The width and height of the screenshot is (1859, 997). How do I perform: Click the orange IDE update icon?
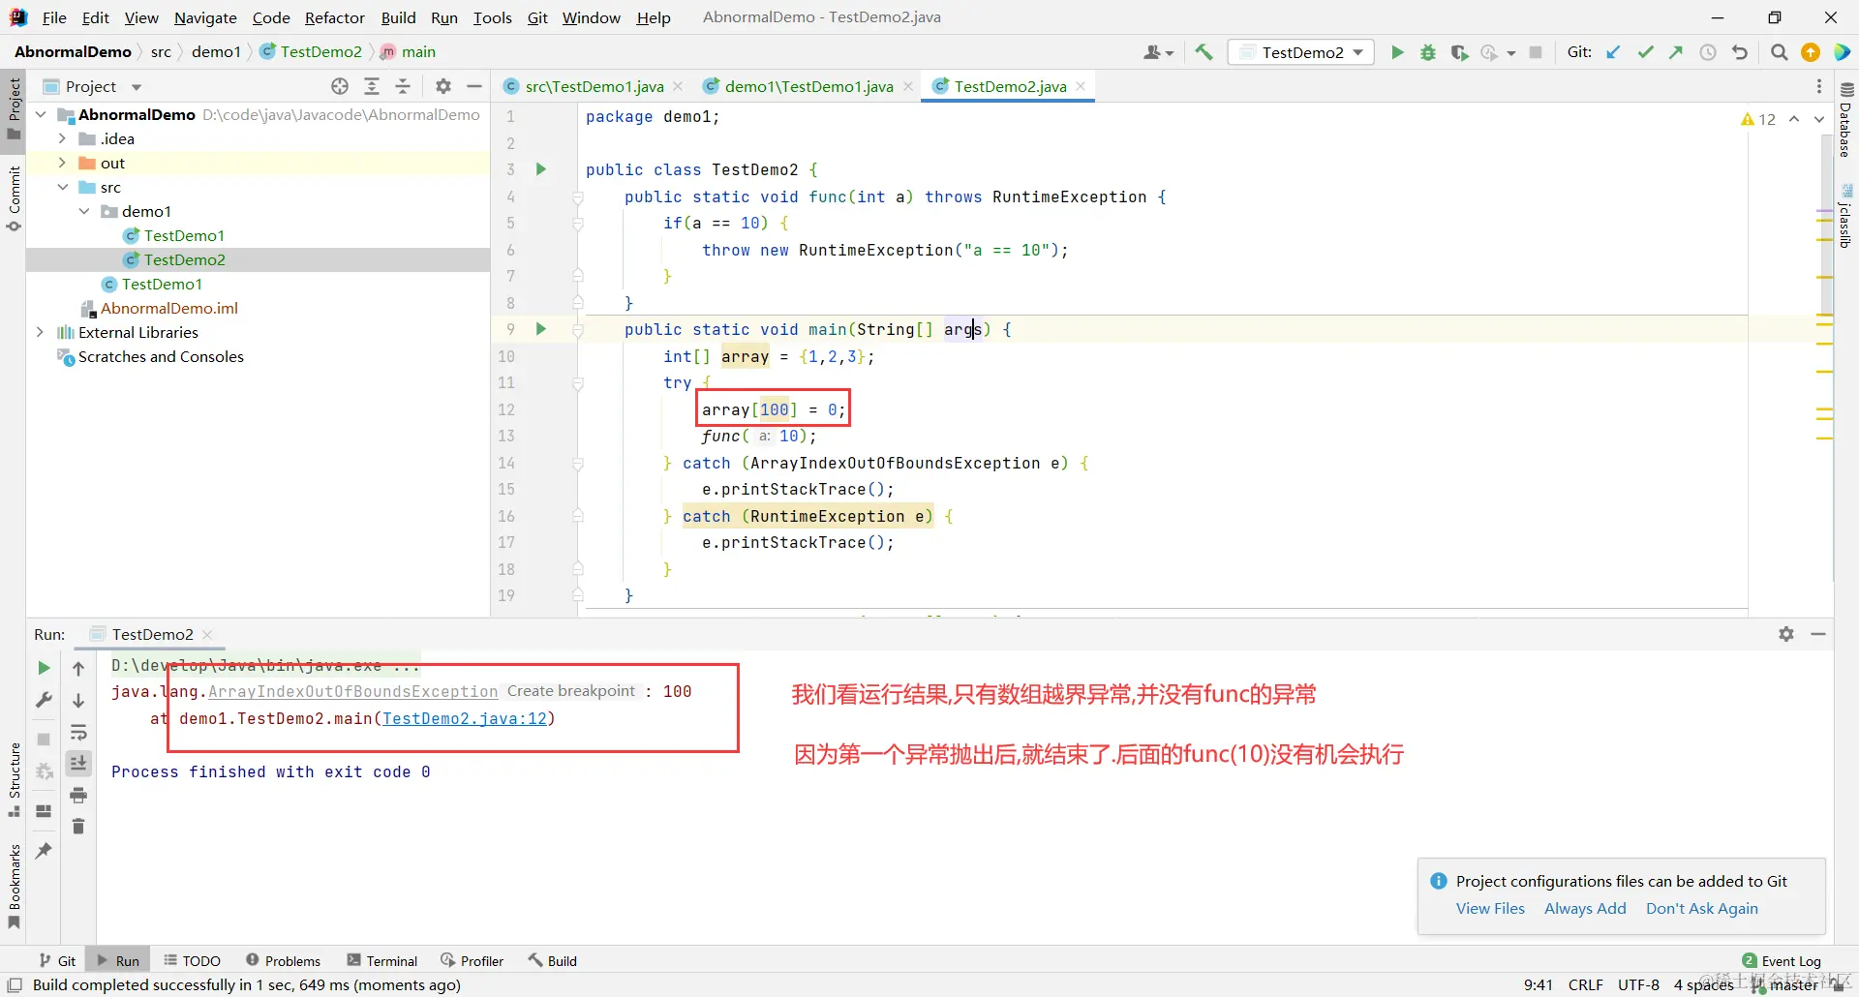[1811, 52]
